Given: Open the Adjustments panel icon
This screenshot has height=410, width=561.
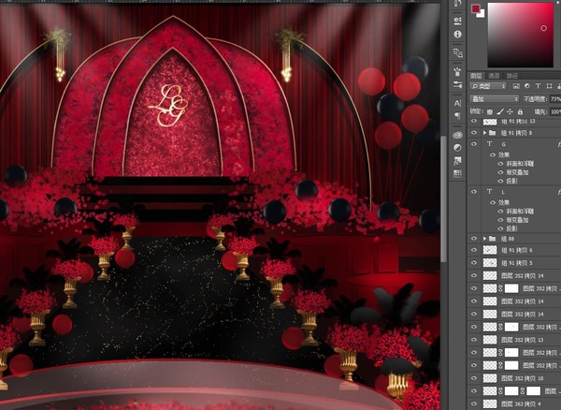Looking at the screenshot, I should coord(457,148).
